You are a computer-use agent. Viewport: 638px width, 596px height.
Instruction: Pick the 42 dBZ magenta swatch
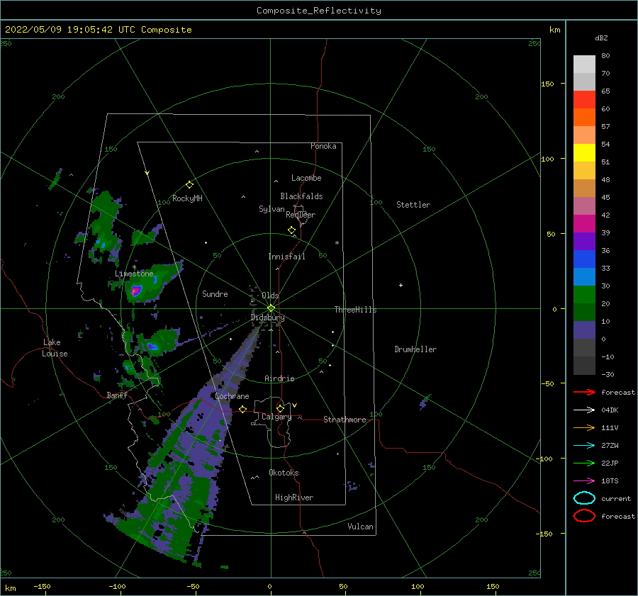(x=584, y=224)
